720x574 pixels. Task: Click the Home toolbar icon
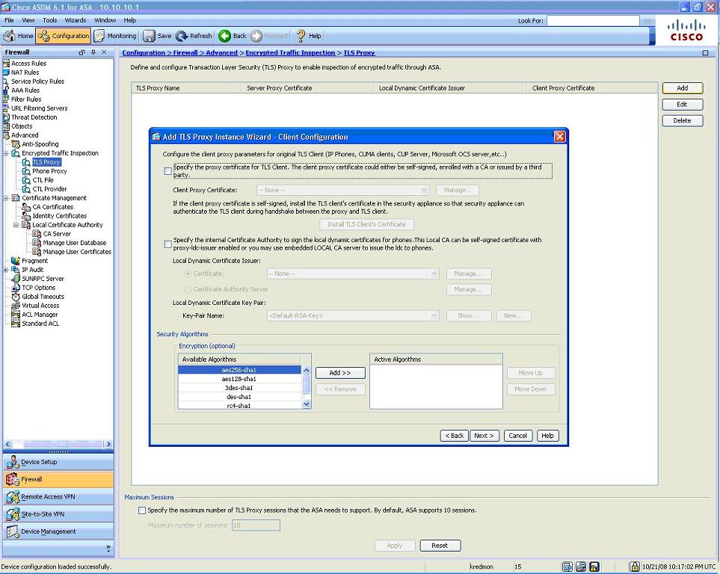pos(9,36)
